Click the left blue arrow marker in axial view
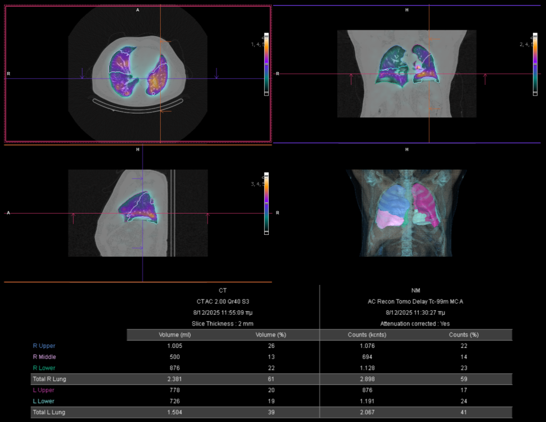Image resolution: width=546 pixels, height=422 pixels. click(x=82, y=73)
